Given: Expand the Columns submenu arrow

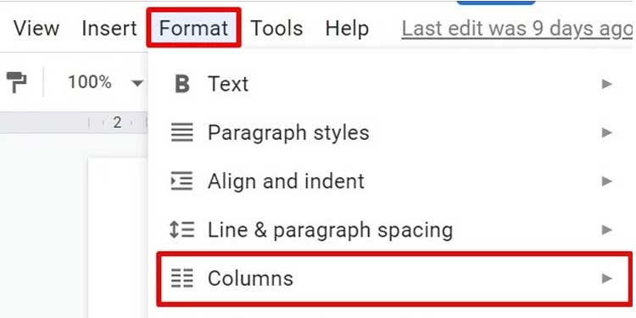Looking at the screenshot, I should point(607,278).
